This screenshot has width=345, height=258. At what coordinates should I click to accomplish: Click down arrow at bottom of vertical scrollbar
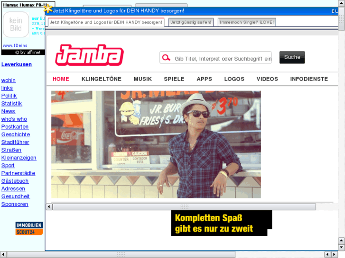pyautogui.click(x=342, y=248)
